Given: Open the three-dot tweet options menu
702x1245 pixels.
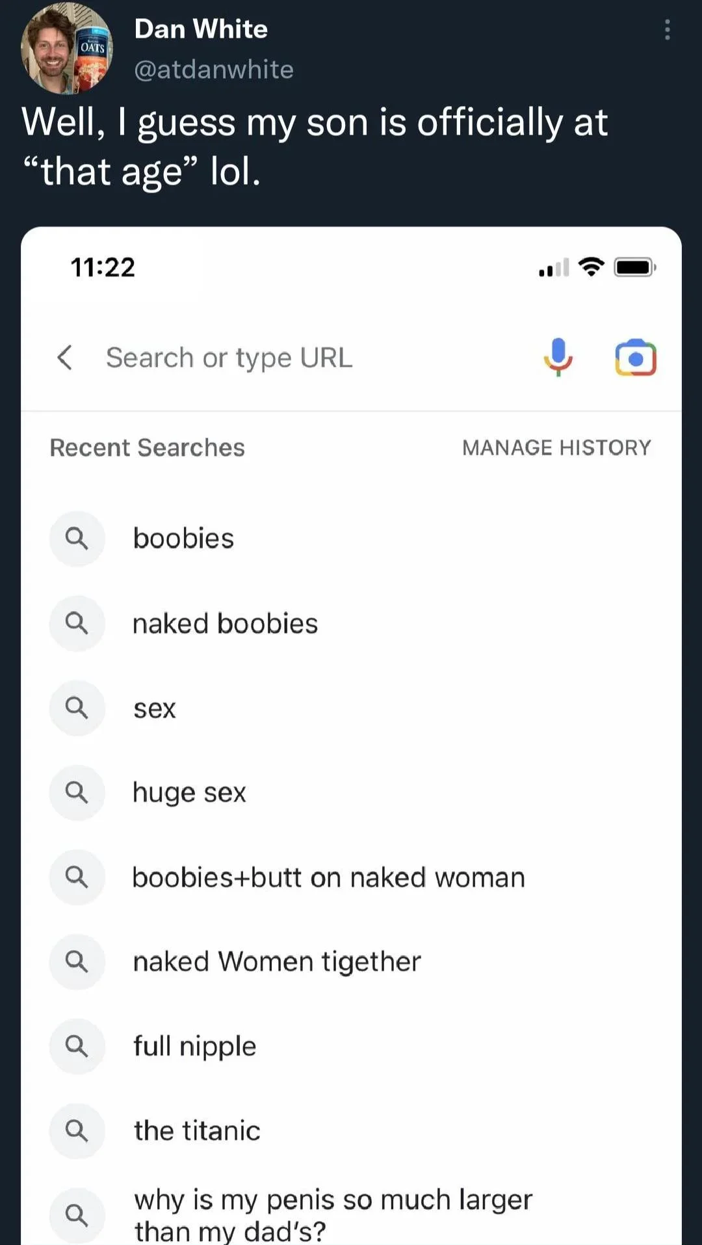Looking at the screenshot, I should click(x=667, y=30).
